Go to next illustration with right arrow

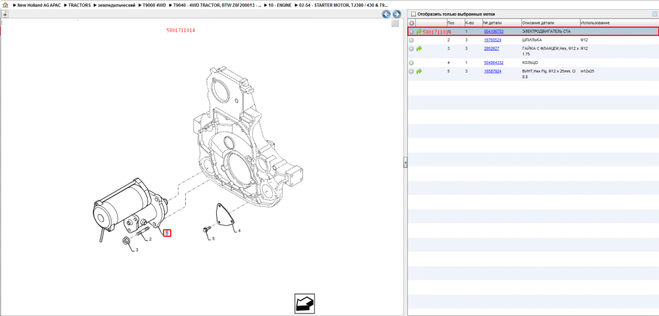coord(396,14)
